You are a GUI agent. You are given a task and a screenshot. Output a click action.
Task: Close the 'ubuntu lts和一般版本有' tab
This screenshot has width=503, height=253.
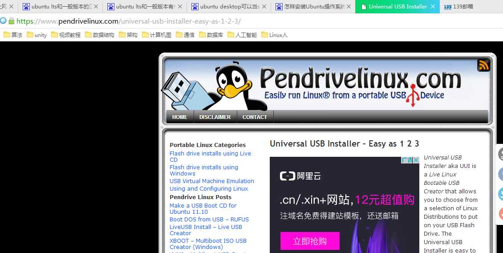click(x=180, y=6)
